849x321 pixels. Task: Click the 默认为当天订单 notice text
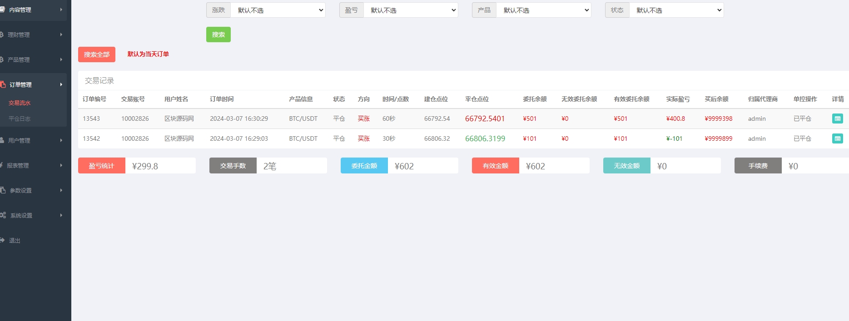(148, 54)
